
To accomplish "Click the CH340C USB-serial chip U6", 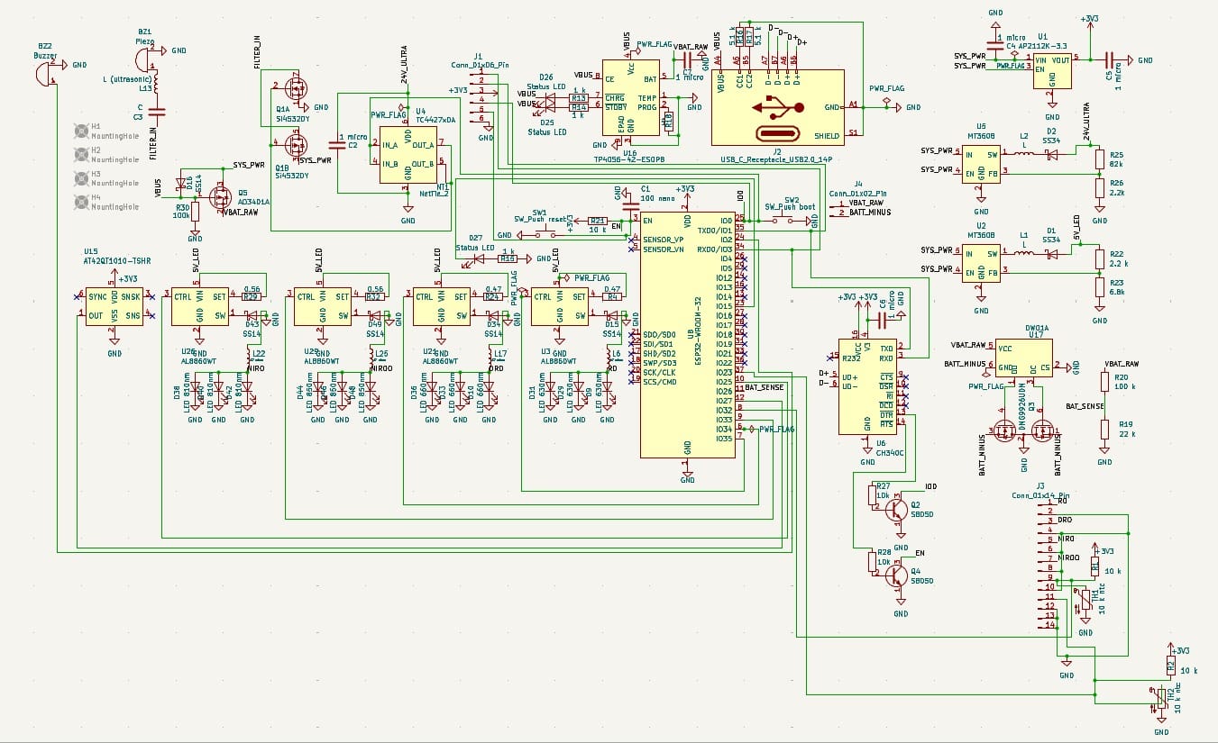I will pyautogui.click(x=866, y=387).
